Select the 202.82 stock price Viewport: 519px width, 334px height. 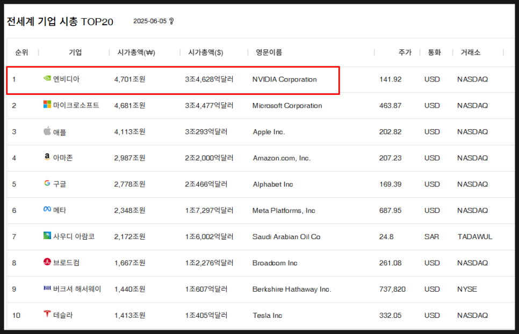pyautogui.click(x=390, y=132)
